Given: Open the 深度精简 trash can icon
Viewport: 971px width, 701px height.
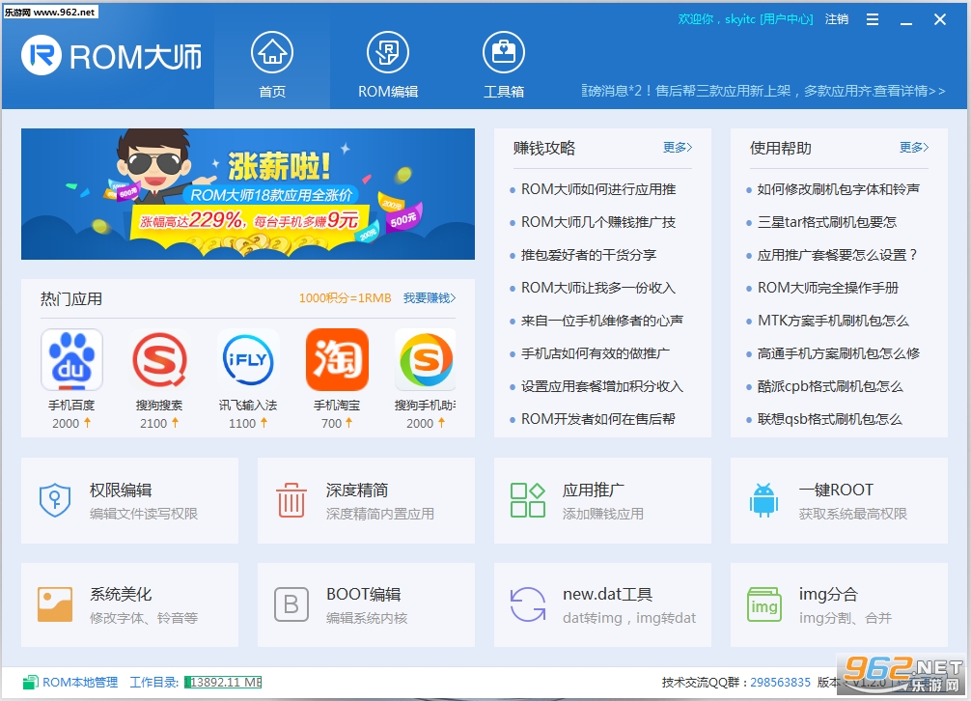Looking at the screenshot, I should coord(291,500).
